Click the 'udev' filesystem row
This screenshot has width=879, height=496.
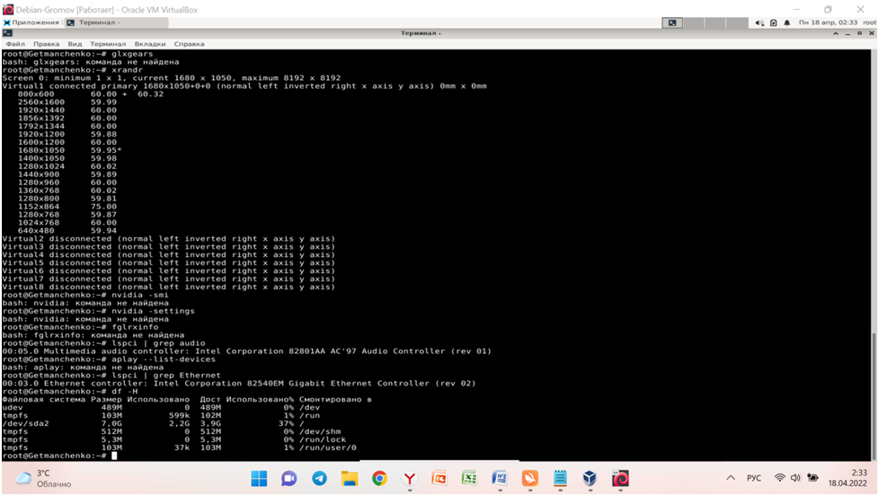click(161, 407)
